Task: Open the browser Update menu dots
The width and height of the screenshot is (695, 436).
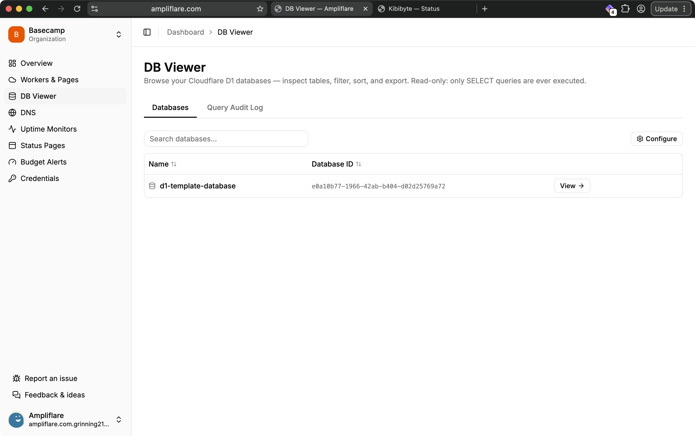Action: pos(684,9)
